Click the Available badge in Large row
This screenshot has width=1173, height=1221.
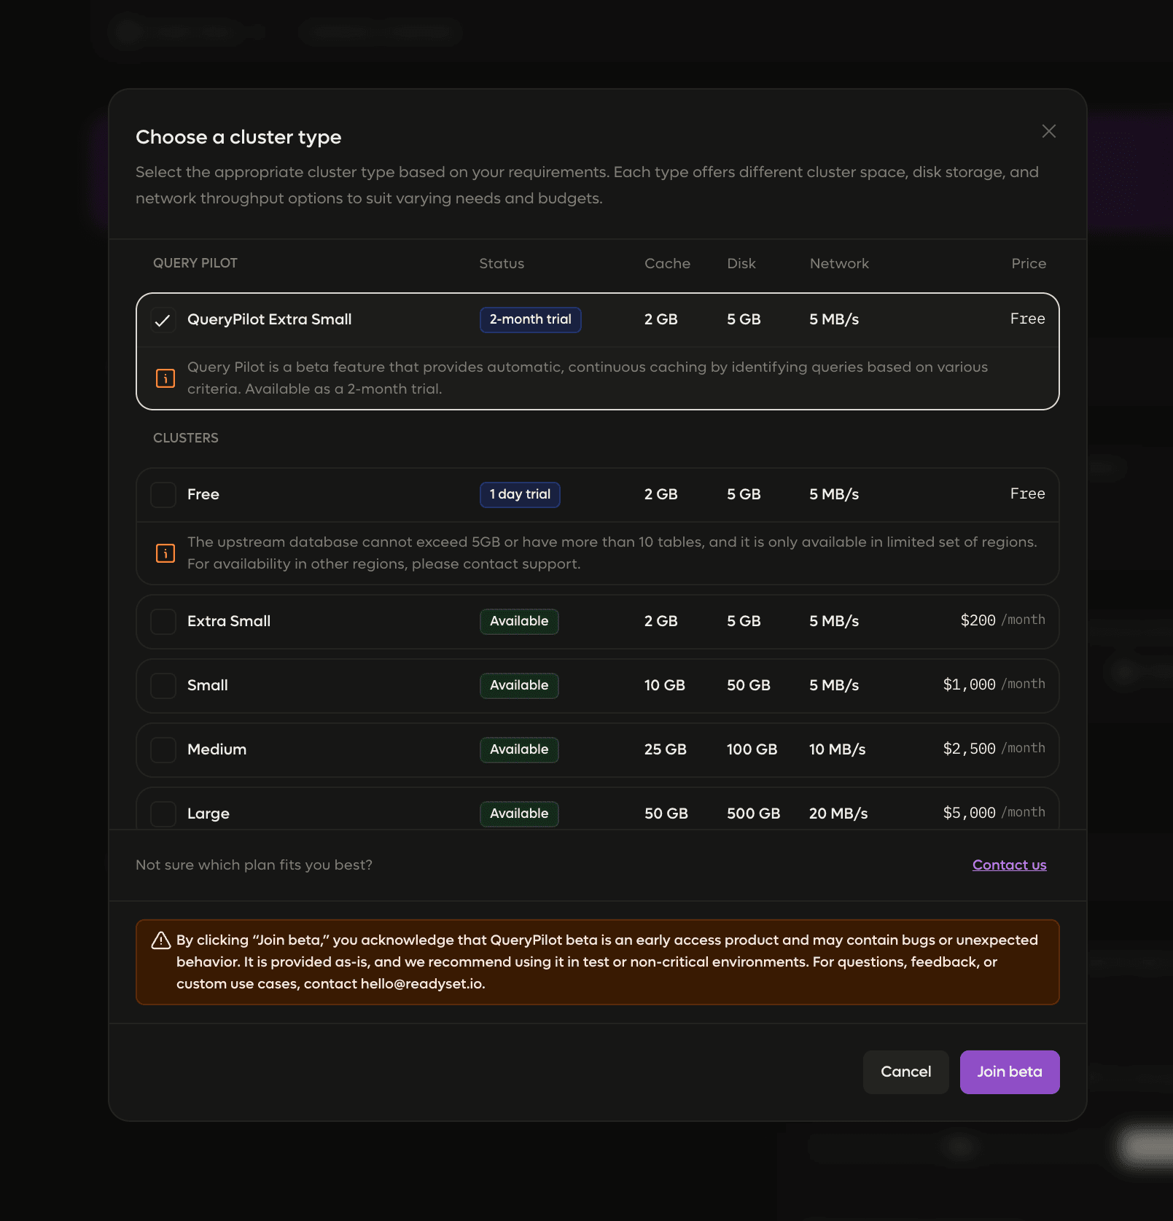tap(519, 814)
